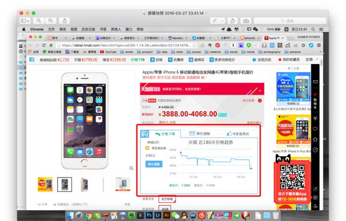Open the photography bookmarks folder

pos(269,52)
